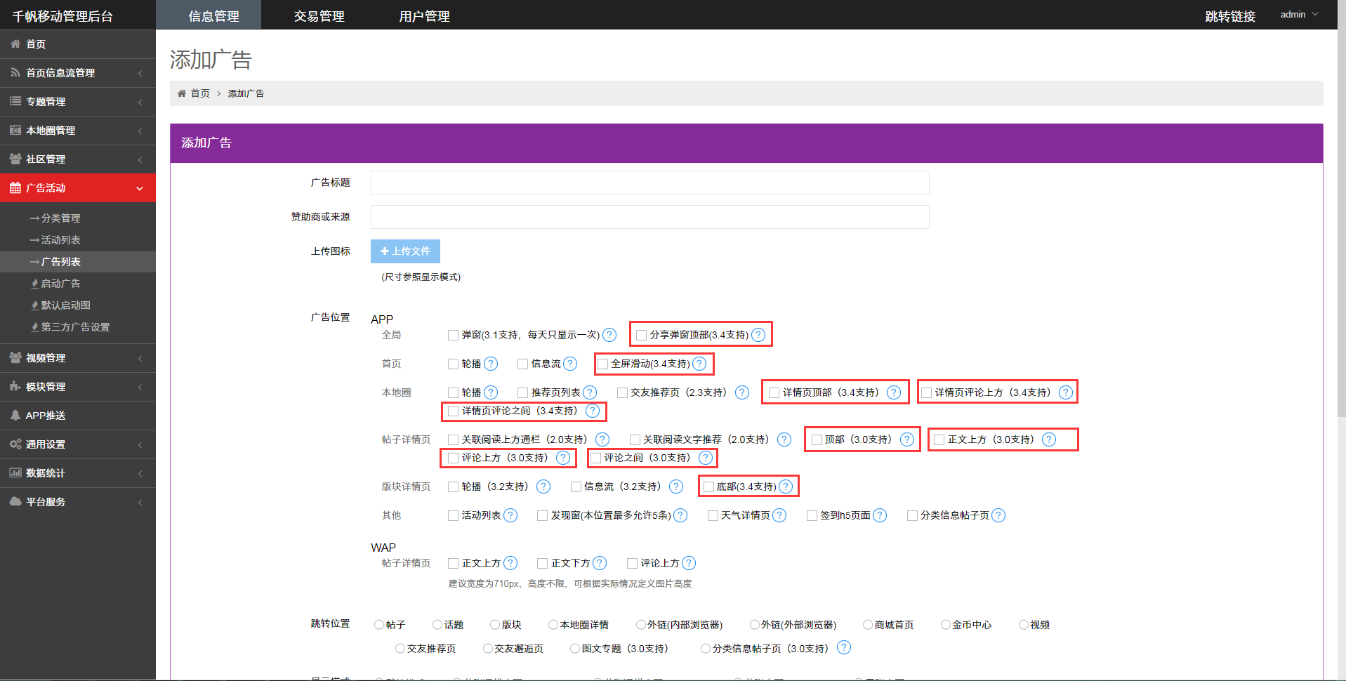Click help icon beside 签到h5页面

tap(880, 515)
